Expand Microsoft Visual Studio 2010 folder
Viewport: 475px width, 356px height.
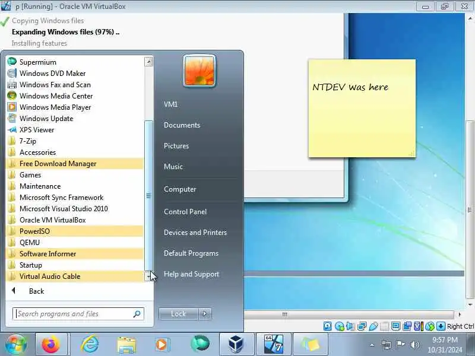point(75,209)
